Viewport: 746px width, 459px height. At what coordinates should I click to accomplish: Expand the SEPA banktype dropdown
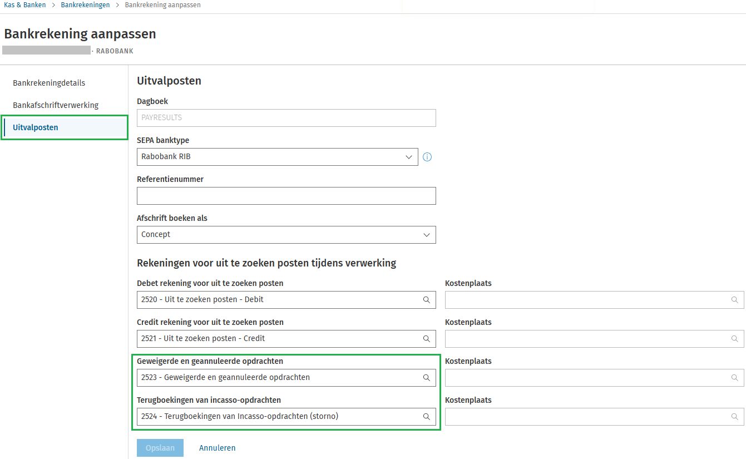(277, 157)
